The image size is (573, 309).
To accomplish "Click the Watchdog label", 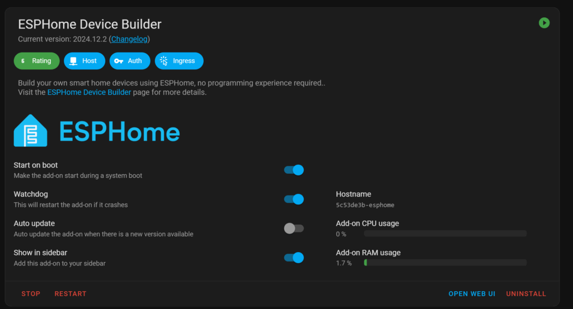I will [31, 194].
